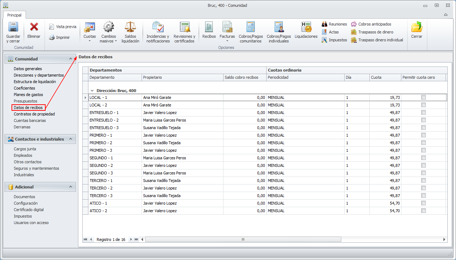Enable Permitir cuota cero for LOCAL - 1

pyautogui.click(x=423, y=97)
